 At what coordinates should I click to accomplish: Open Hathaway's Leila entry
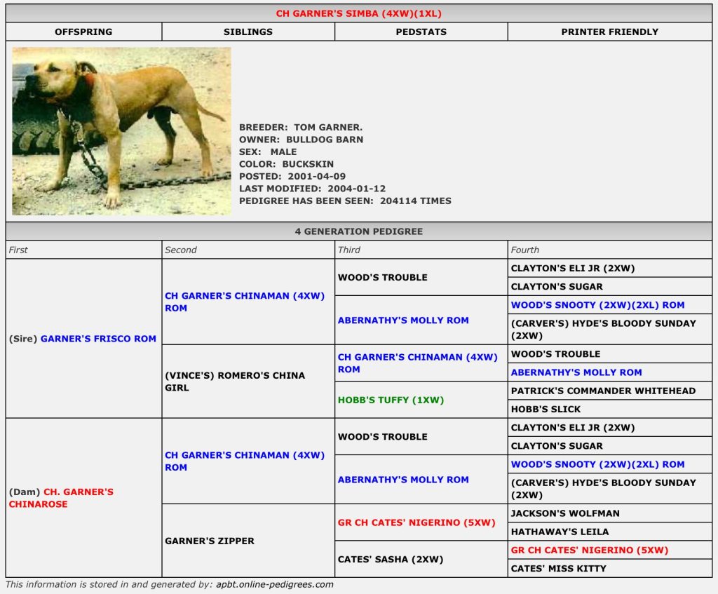(x=560, y=532)
